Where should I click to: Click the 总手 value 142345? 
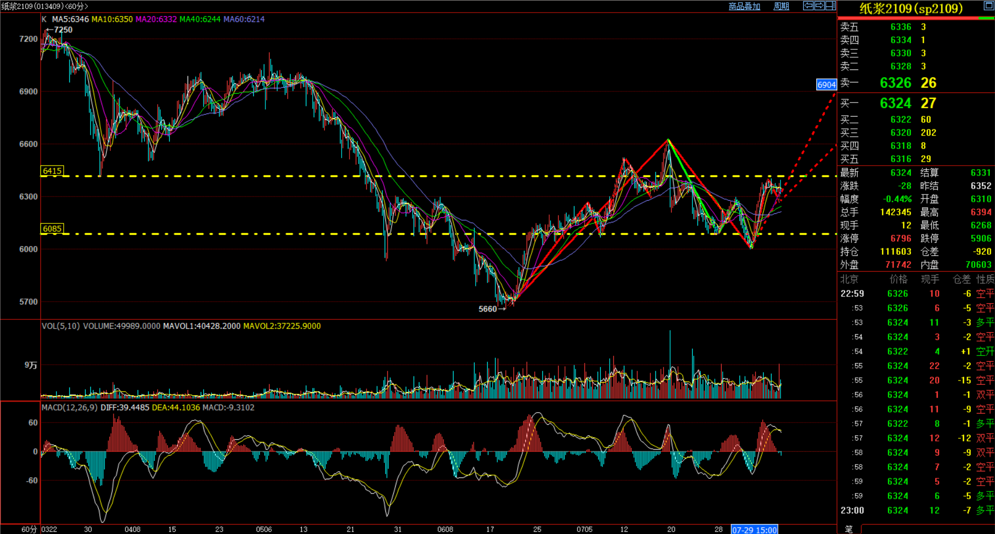pos(896,212)
